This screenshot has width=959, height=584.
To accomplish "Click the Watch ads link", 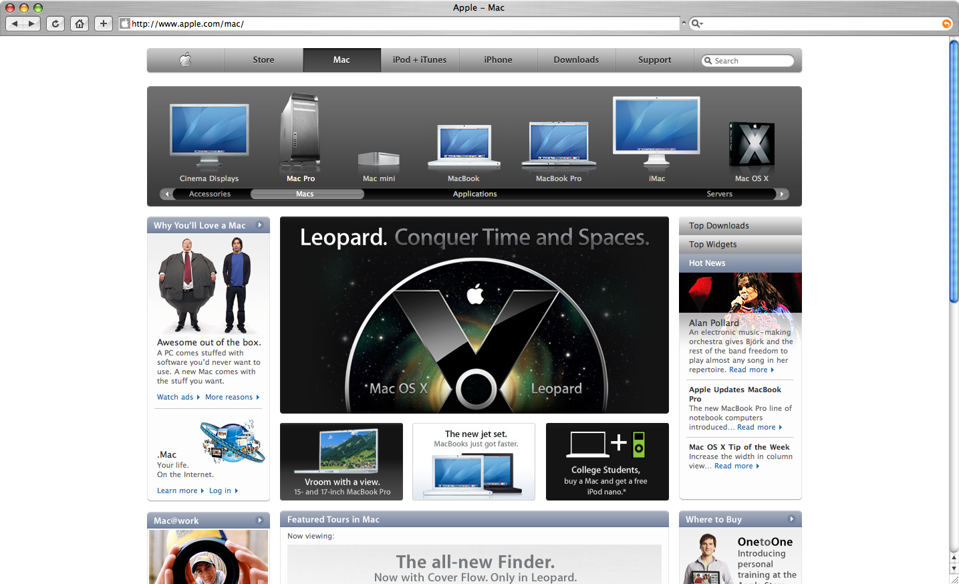I will pos(178,397).
